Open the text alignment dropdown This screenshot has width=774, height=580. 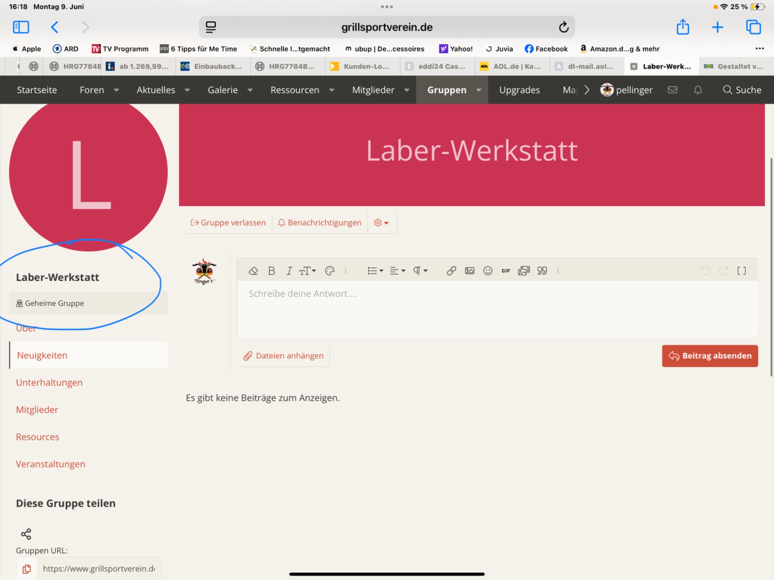click(397, 271)
